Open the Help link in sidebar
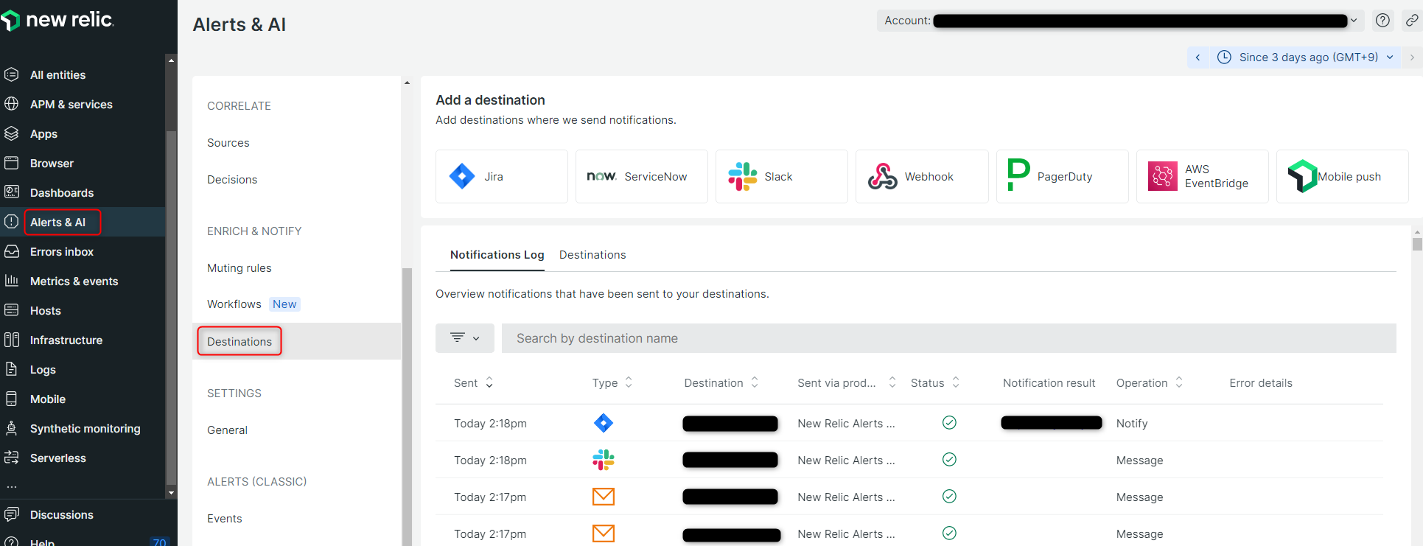The height and width of the screenshot is (546, 1423). (x=42, y=542)
